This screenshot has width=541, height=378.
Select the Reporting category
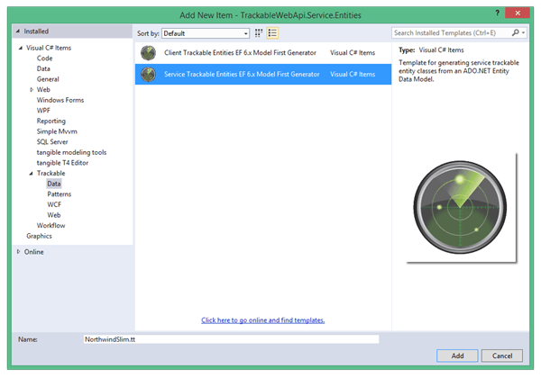click(x=51, y=121)
